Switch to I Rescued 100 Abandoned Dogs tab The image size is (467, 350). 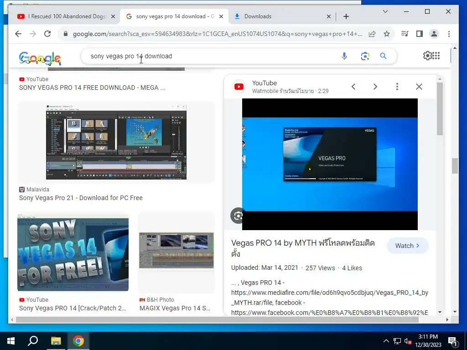click(67, 16)
